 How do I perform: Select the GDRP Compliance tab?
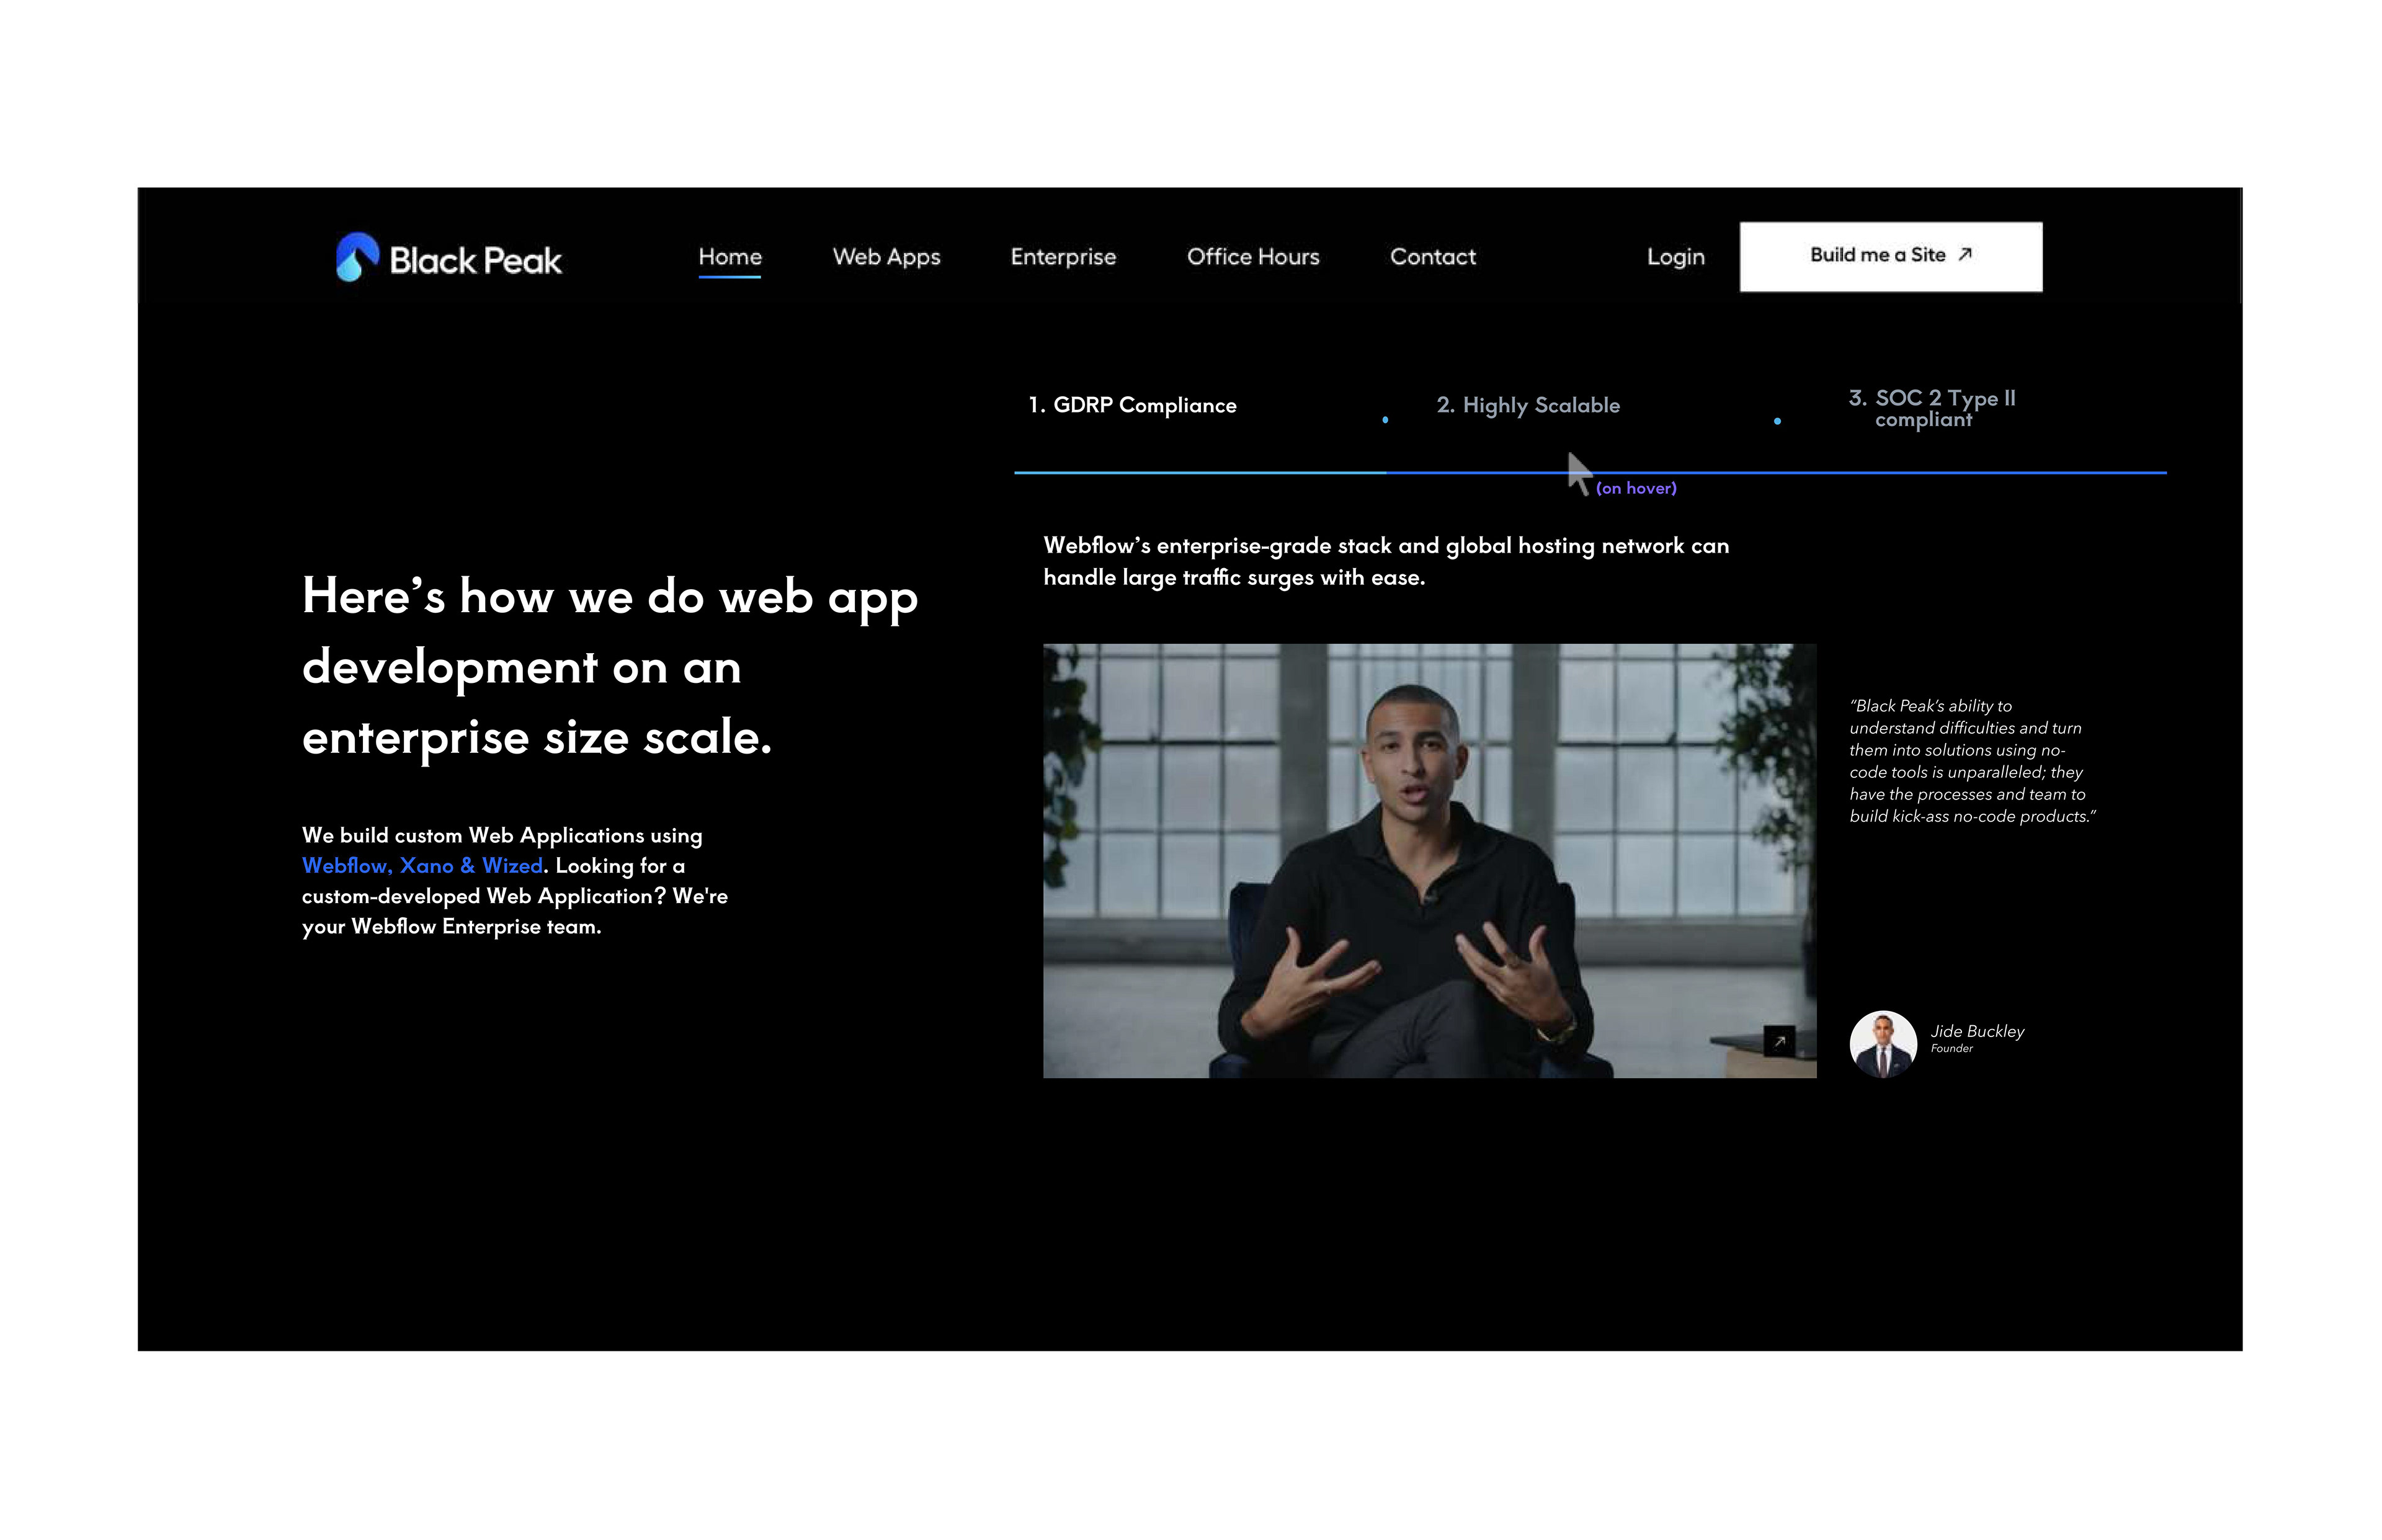[x=1132, y=405]
